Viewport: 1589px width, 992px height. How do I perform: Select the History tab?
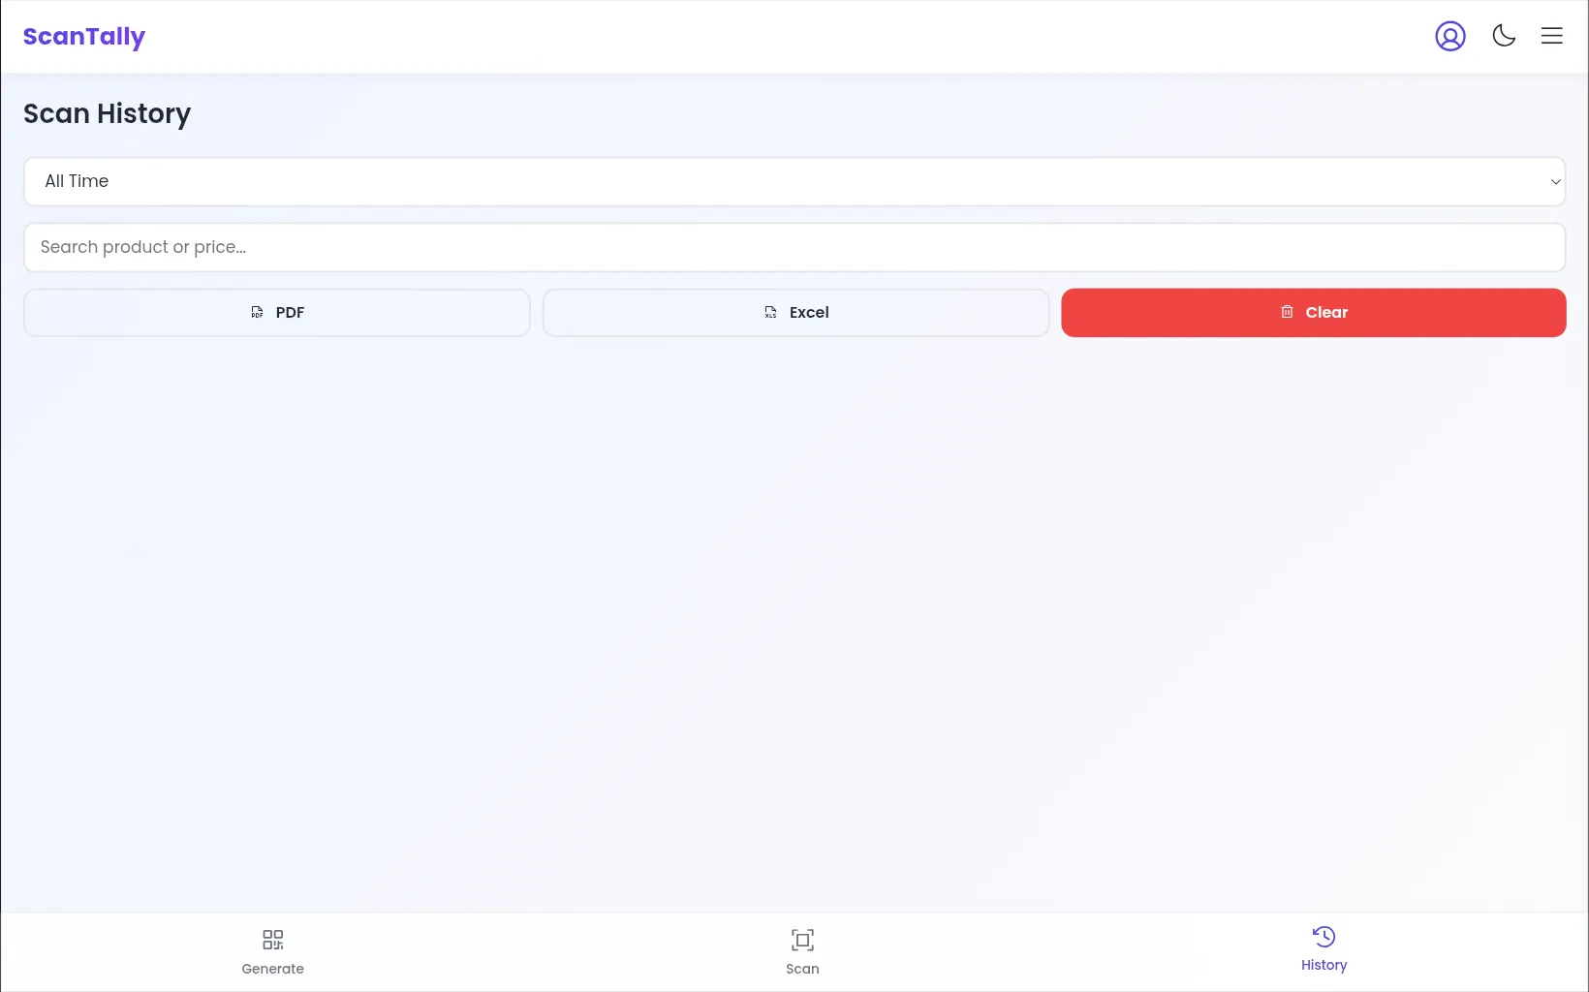click(1324, 949)
